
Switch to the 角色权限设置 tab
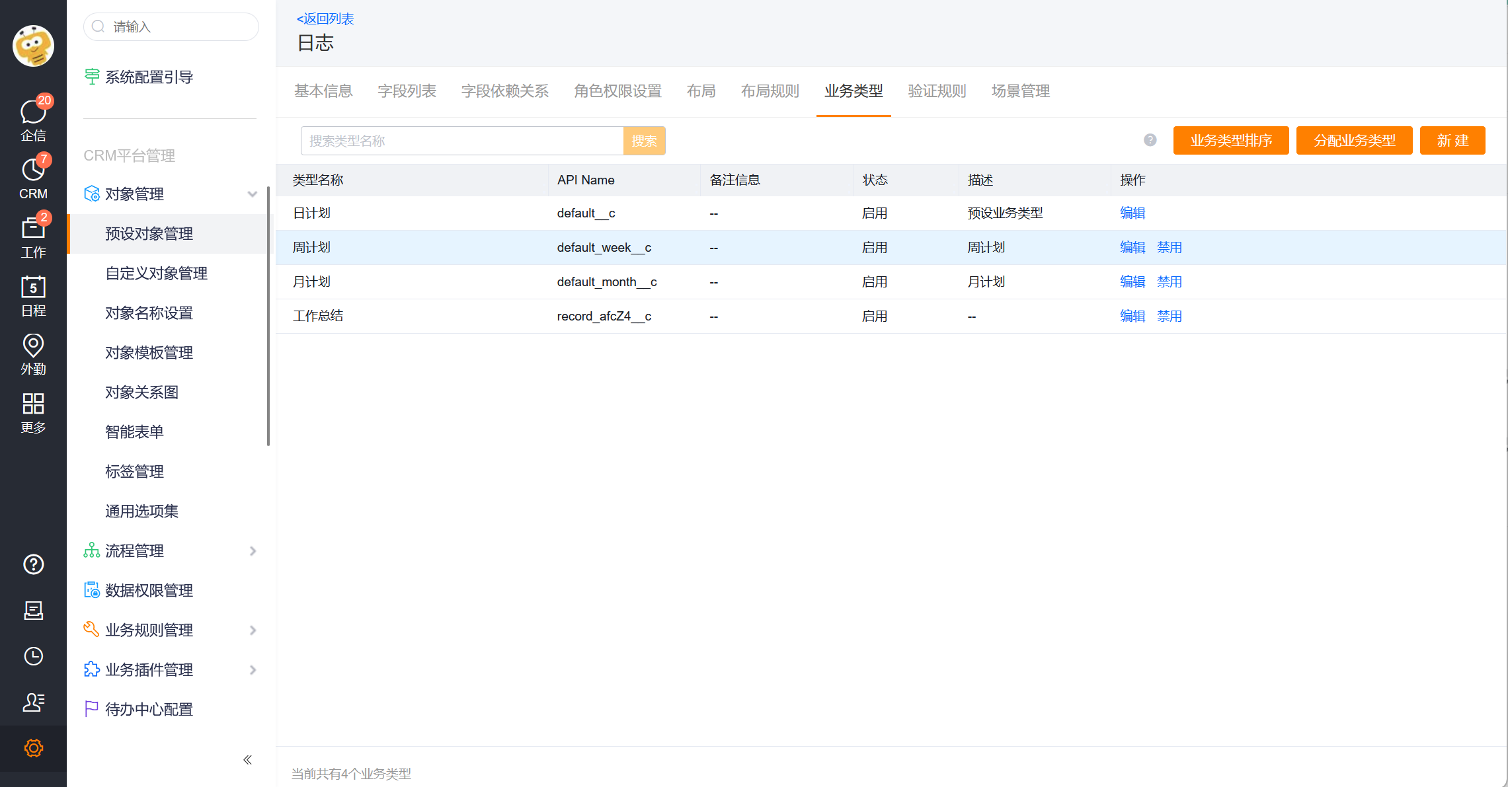[617, 91]
